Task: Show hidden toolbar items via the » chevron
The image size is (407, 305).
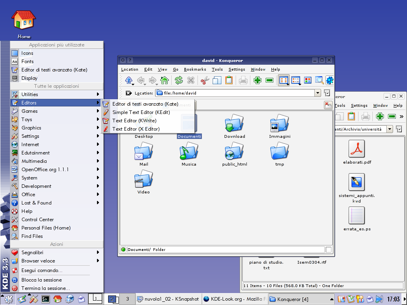Action: [x=401, y=116]
